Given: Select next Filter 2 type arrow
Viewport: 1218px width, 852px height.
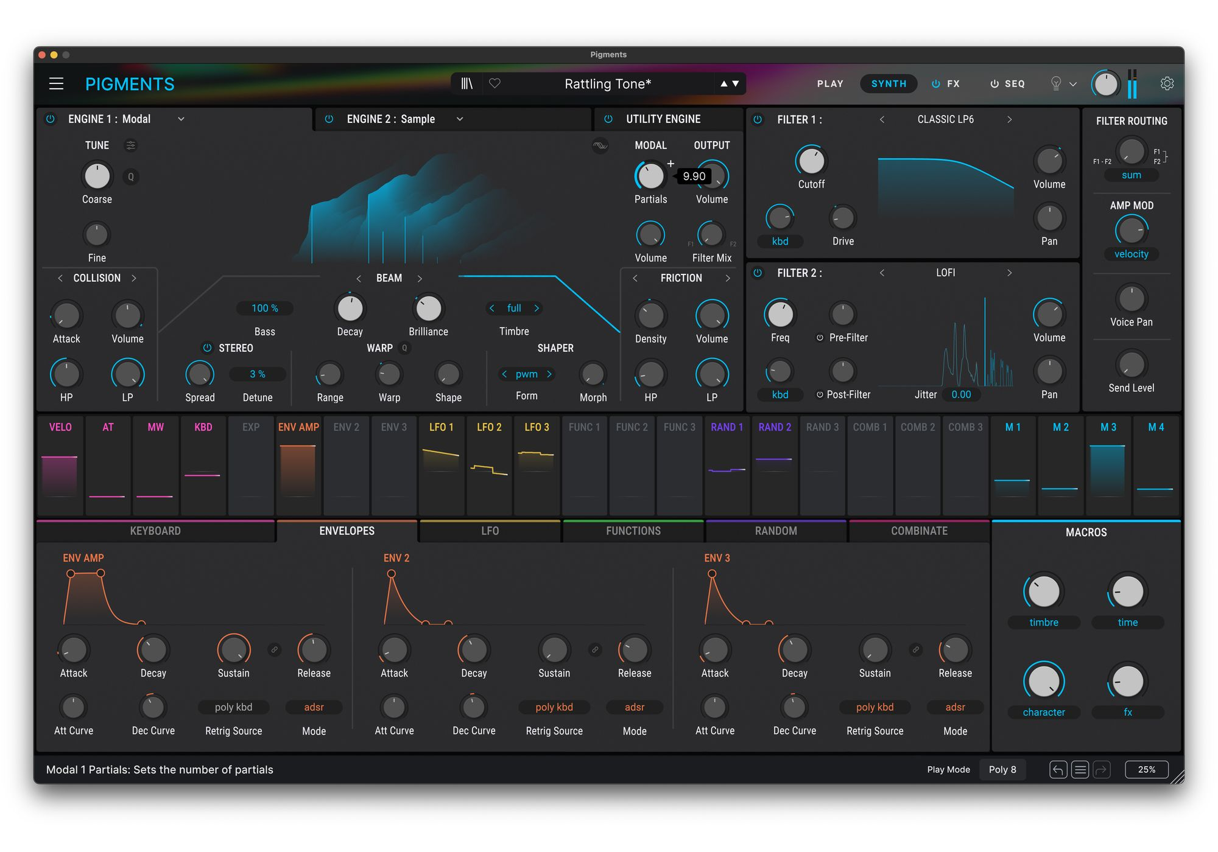Looking at the screenshot, I should point(1009,273).
